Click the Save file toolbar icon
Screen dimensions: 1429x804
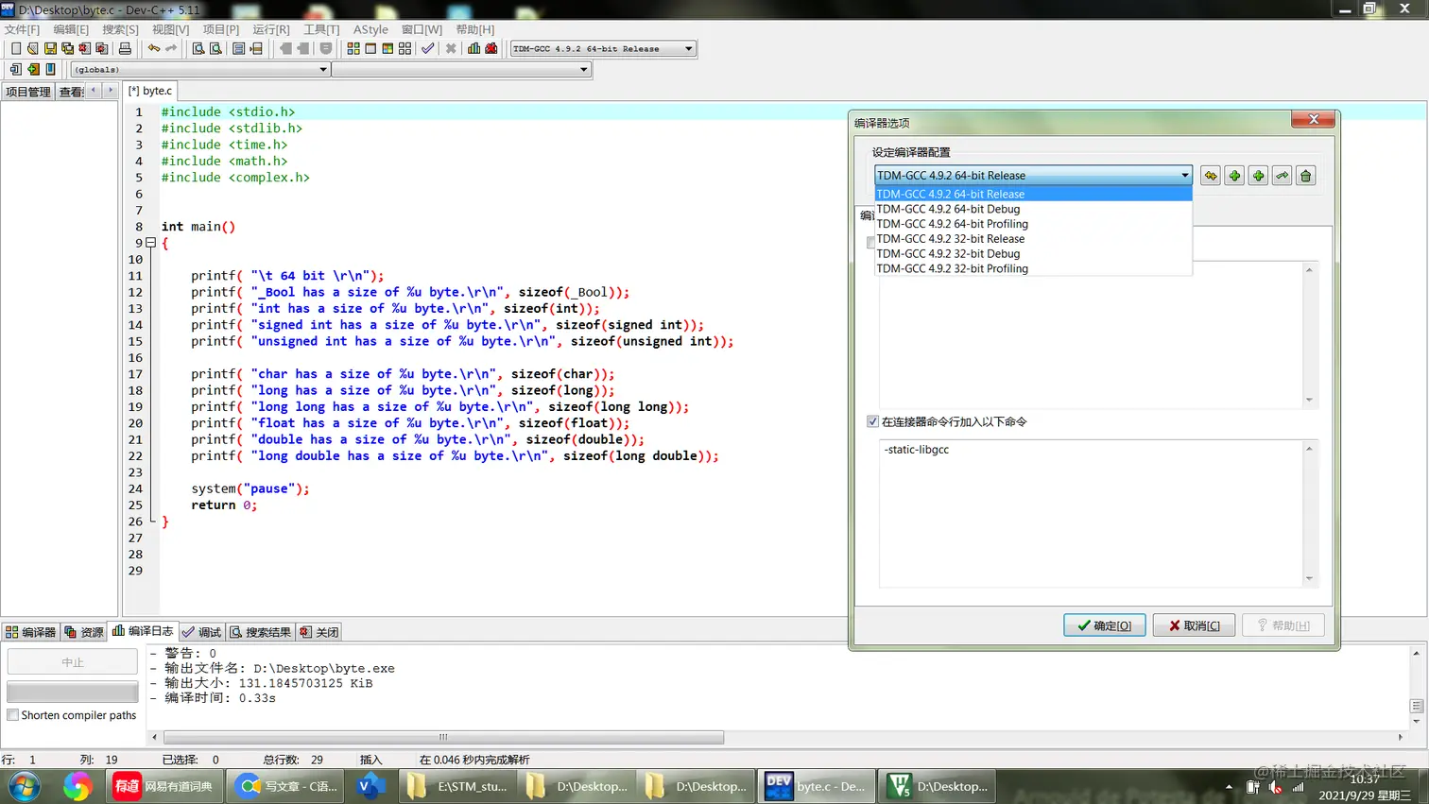[50, 49]
